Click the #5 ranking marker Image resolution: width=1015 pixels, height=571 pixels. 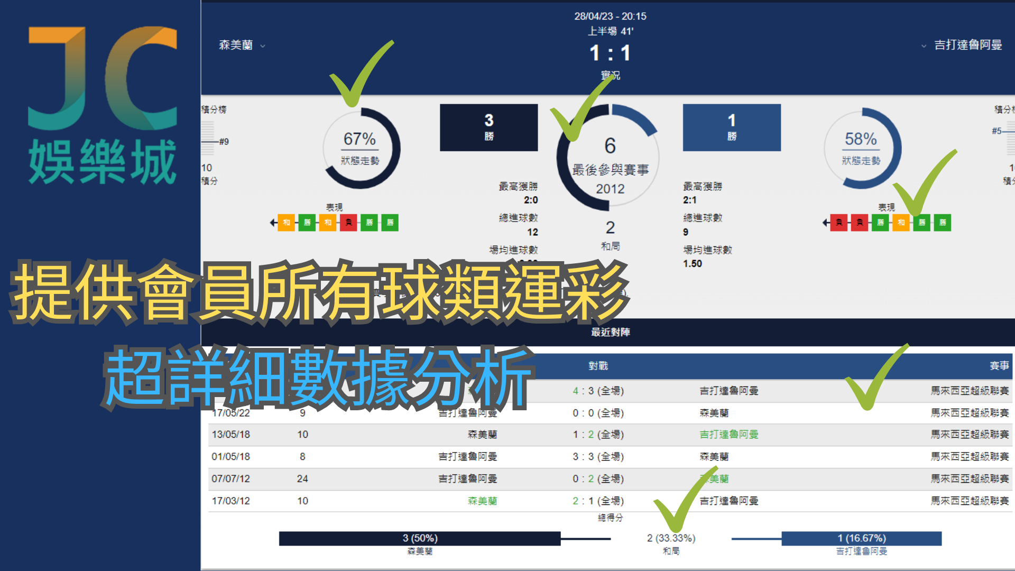point(996,131)
